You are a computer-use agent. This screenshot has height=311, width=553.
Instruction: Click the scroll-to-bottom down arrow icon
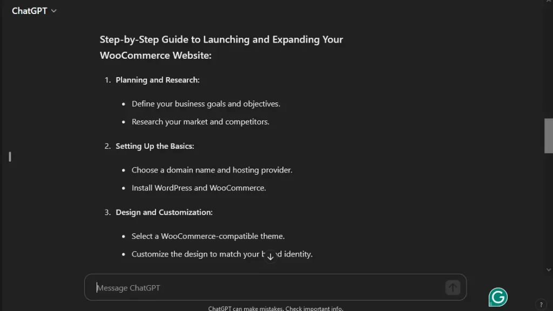[x=271, y=257]
